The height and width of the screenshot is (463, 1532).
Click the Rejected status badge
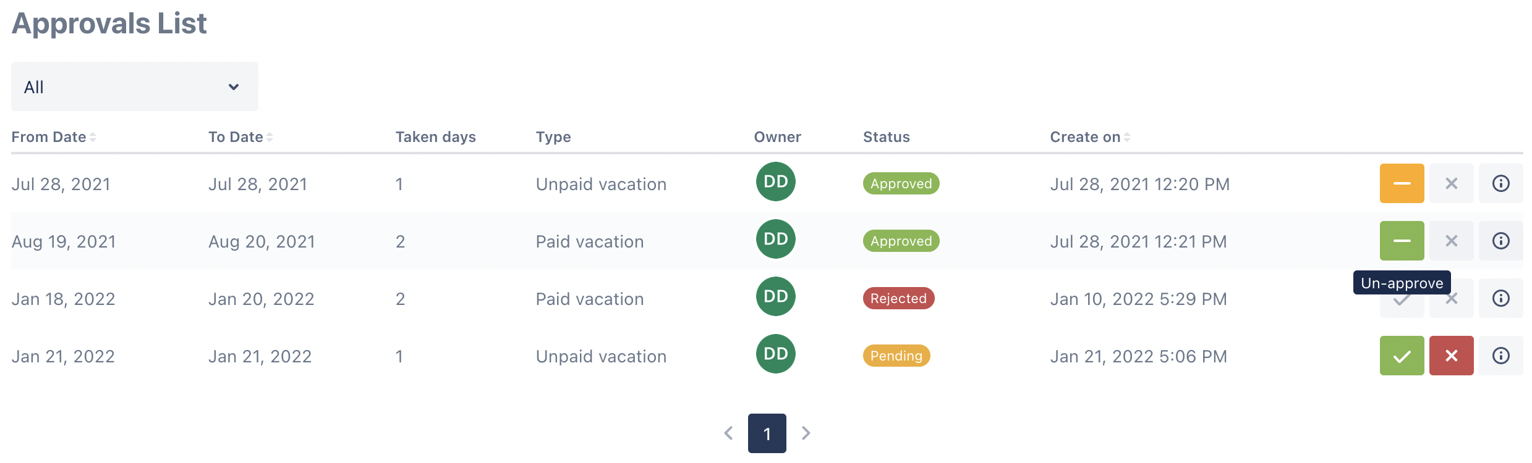pos(898,298)
